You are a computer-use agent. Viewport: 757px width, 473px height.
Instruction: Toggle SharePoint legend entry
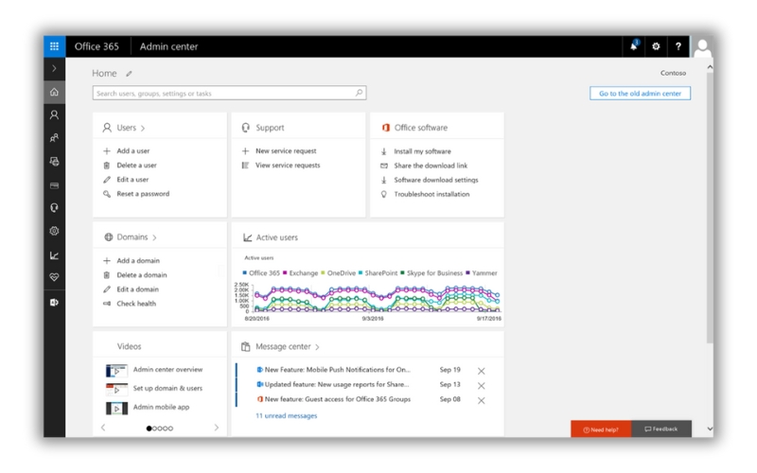[x=378, y=273]
